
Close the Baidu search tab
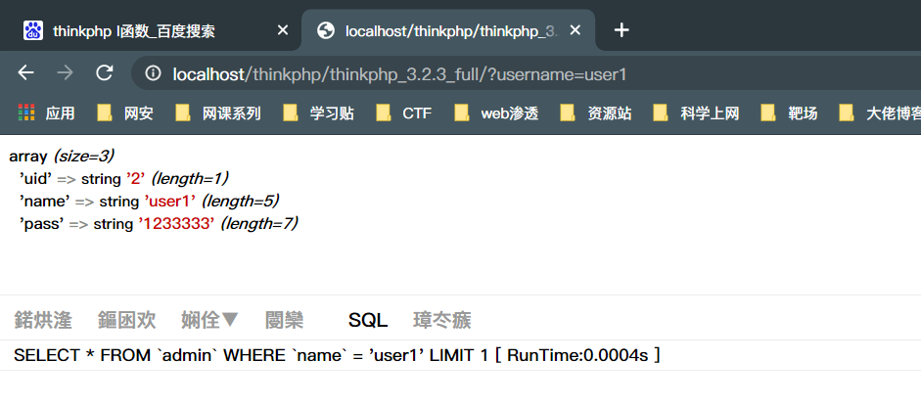coord(283,30)
